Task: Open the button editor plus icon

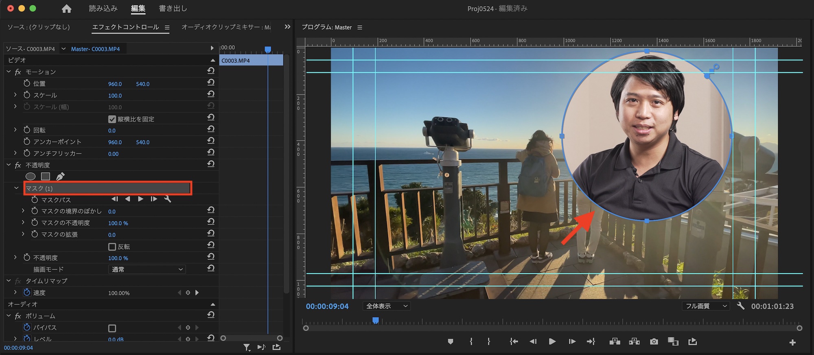Action: [x=792, y=342]
